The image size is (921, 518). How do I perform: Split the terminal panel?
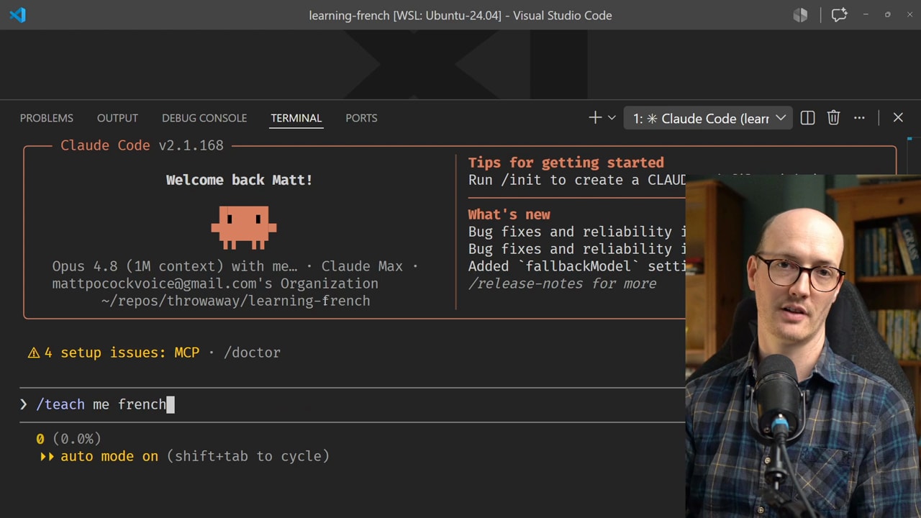pos(807,118)
